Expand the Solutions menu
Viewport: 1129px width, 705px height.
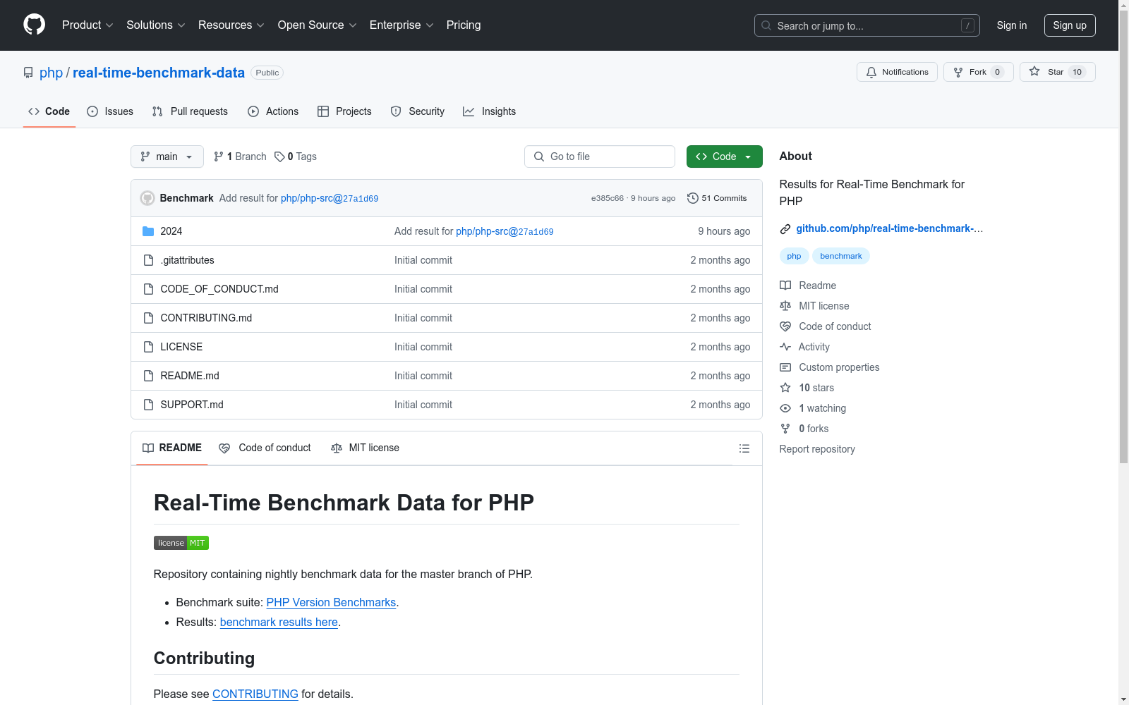(155, 25)
